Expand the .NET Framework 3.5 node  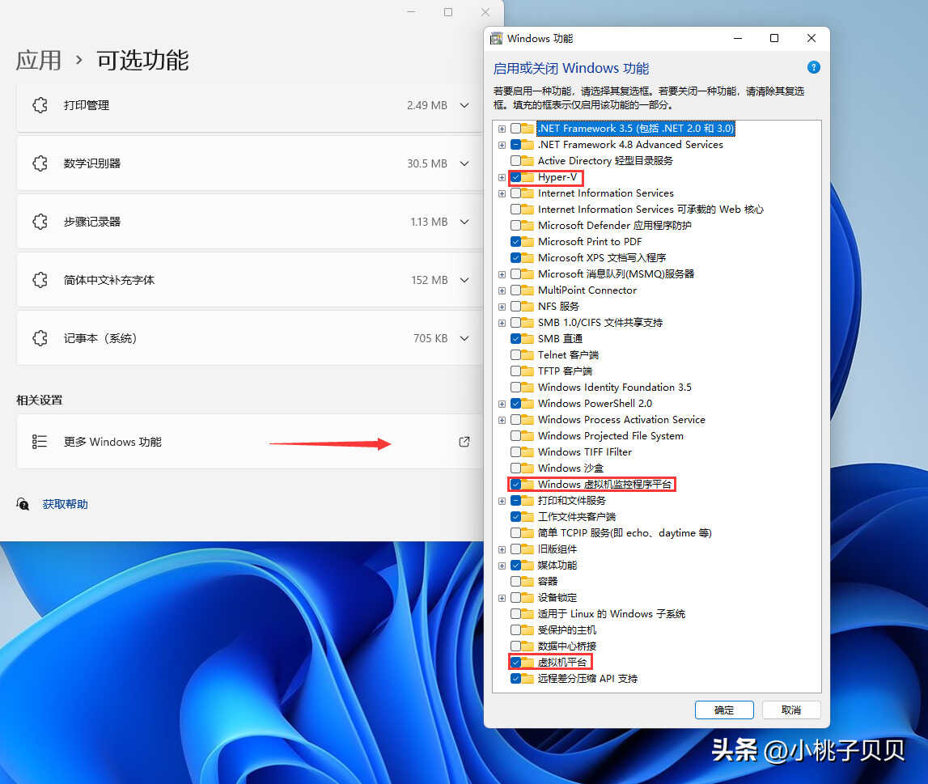coord(502,129)
